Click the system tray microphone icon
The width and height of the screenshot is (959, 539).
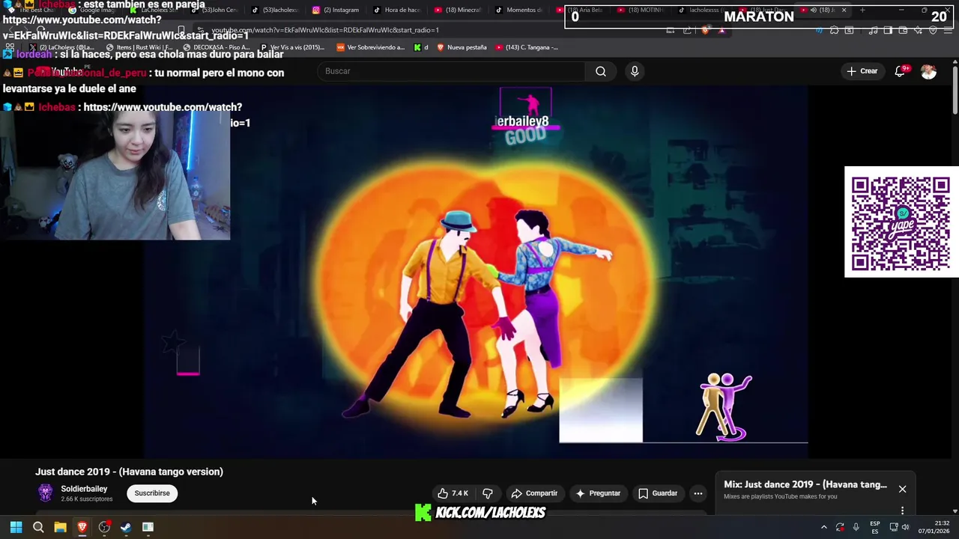(856, 527)
